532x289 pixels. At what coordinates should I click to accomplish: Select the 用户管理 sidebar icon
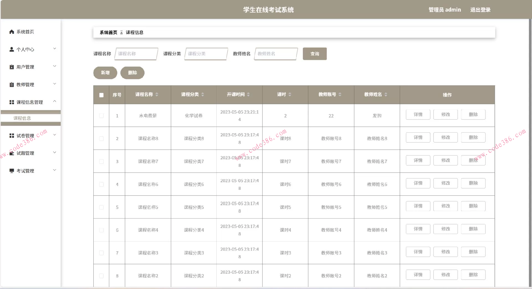(x=11, y=67)
